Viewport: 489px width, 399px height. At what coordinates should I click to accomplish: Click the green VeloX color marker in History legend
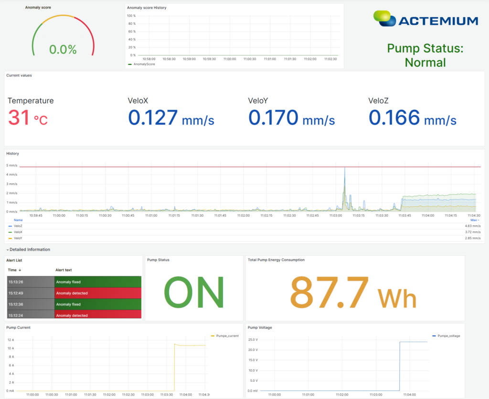click(10, 231)
